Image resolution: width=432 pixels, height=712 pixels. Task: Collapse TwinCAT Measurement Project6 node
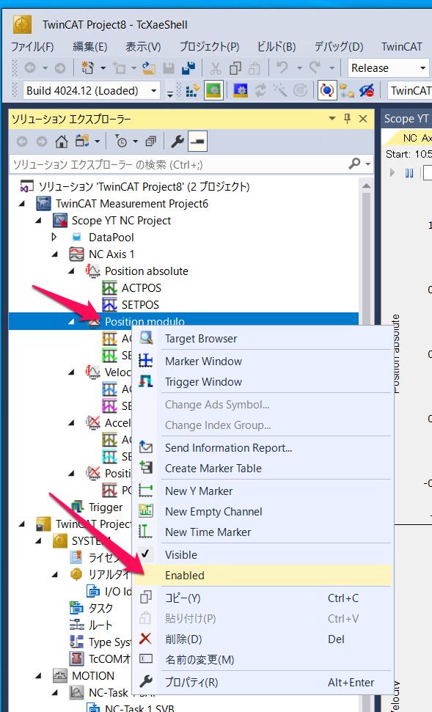coord(22,203)
